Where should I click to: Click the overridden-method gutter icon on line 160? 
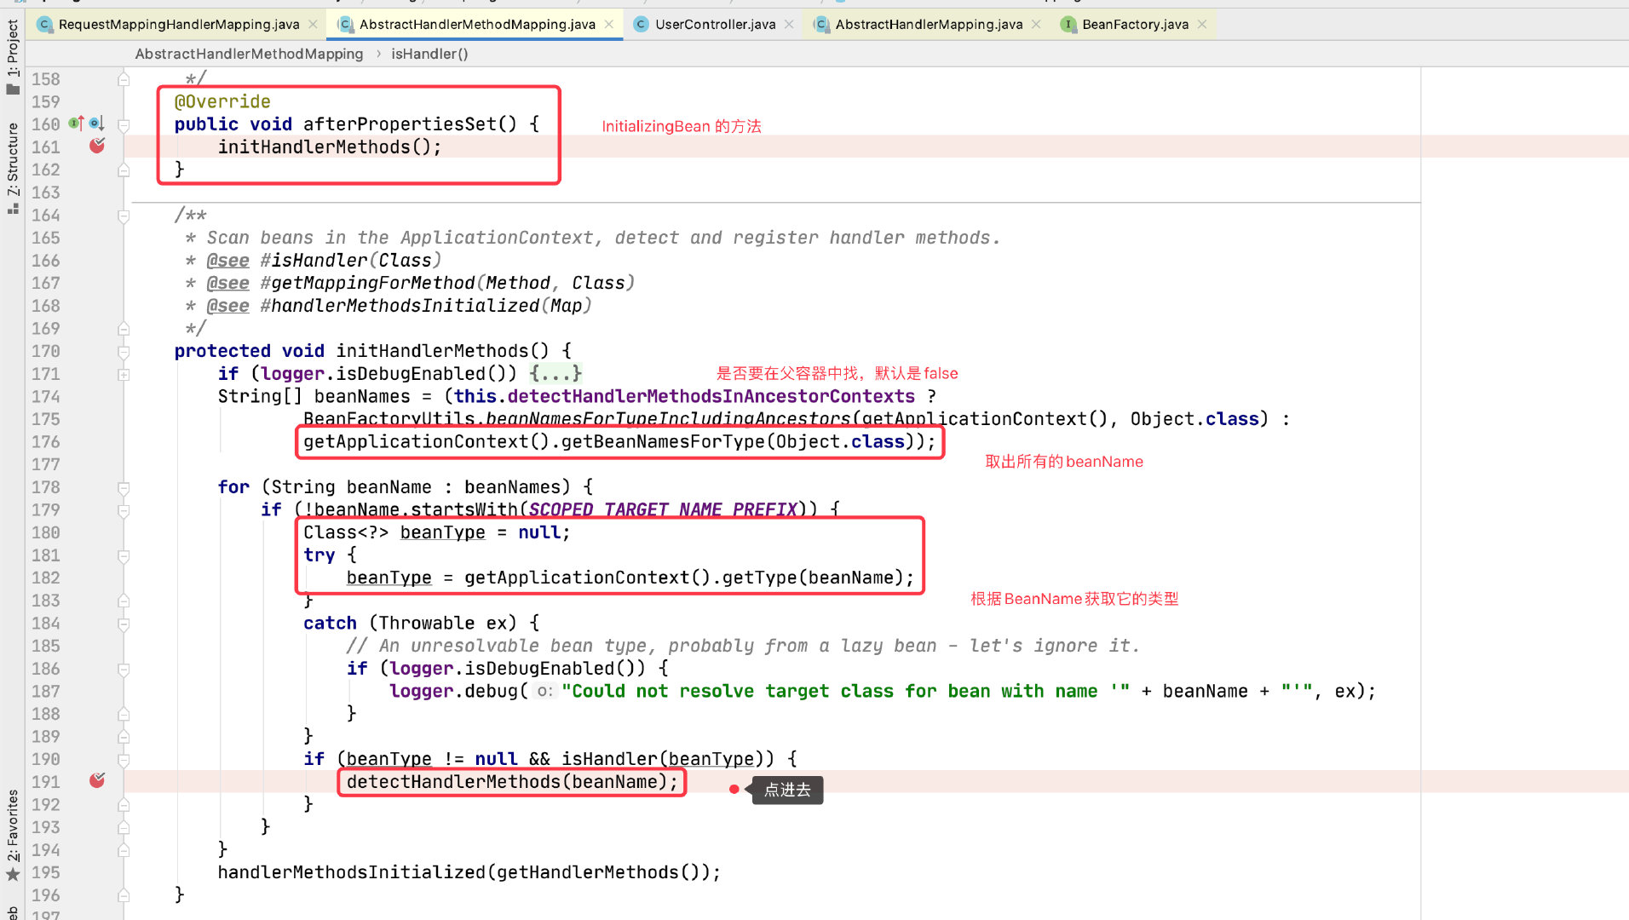click(96, 124)
